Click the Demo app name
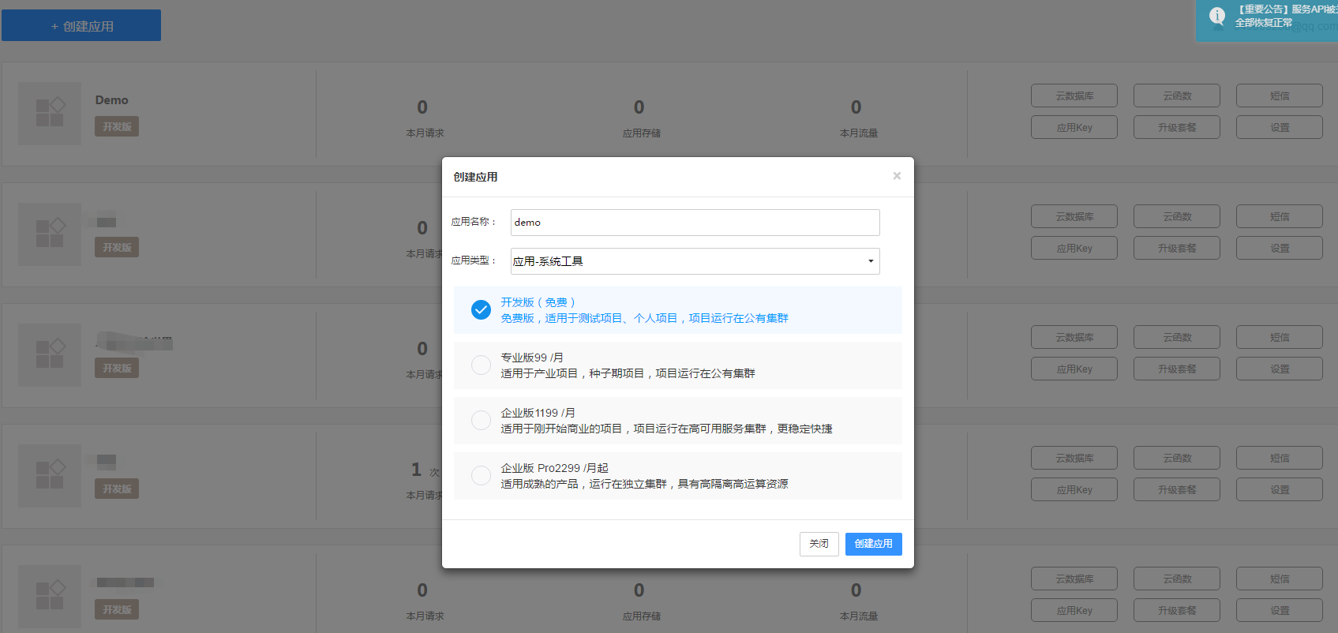This screenshot has width=1338, height=633. 111,100
